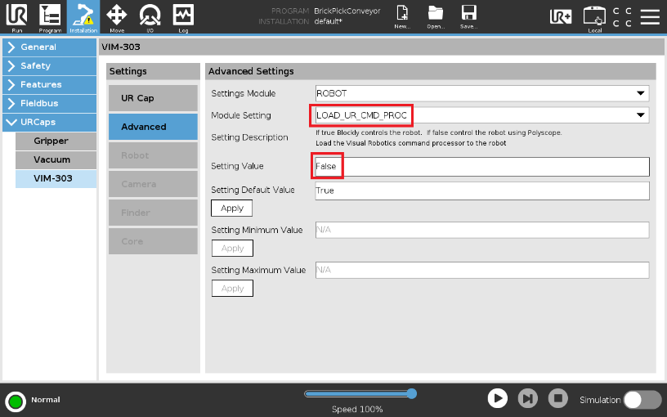This screenshot has width=667, height=417.
Task: Switch to the Advanced settings tab
Action: click(x=153, y=127)
